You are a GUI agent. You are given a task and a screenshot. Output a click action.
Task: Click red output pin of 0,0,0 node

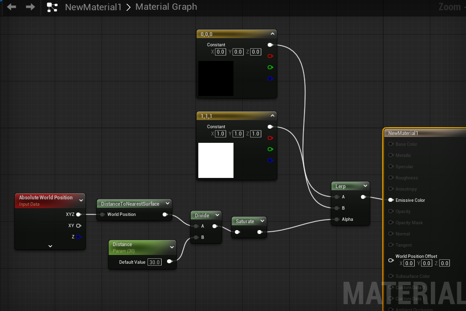270,56
